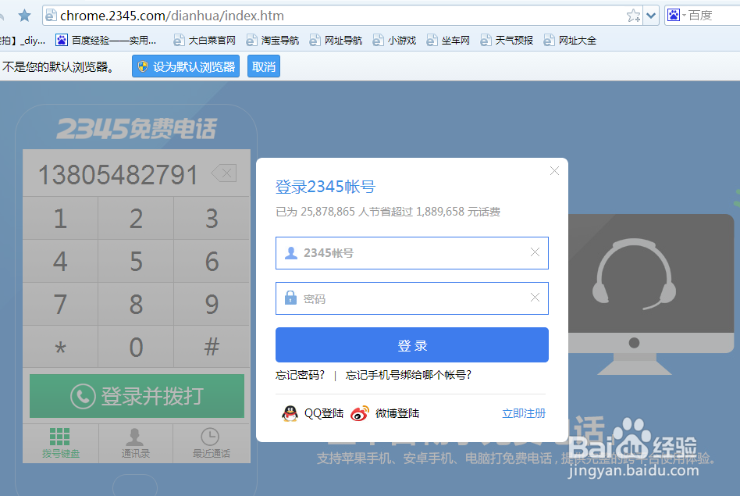
Task: Open the Baidu search engine selector
Action: [x=676, y=15]
